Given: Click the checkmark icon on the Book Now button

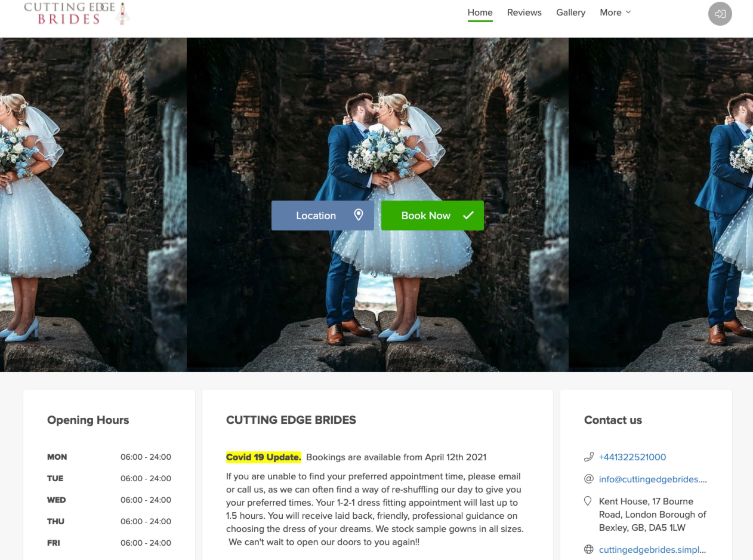Looking at the screenshot, I should (x=467, y=216).
